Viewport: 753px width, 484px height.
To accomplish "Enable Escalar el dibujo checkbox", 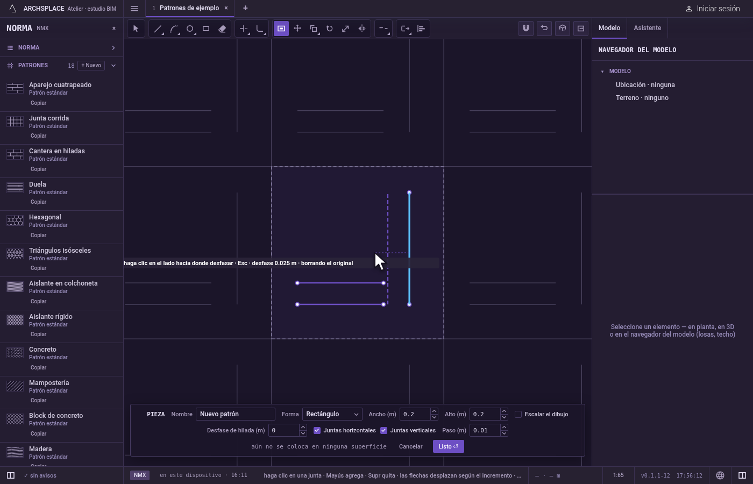I will click(x=518, y=414).
